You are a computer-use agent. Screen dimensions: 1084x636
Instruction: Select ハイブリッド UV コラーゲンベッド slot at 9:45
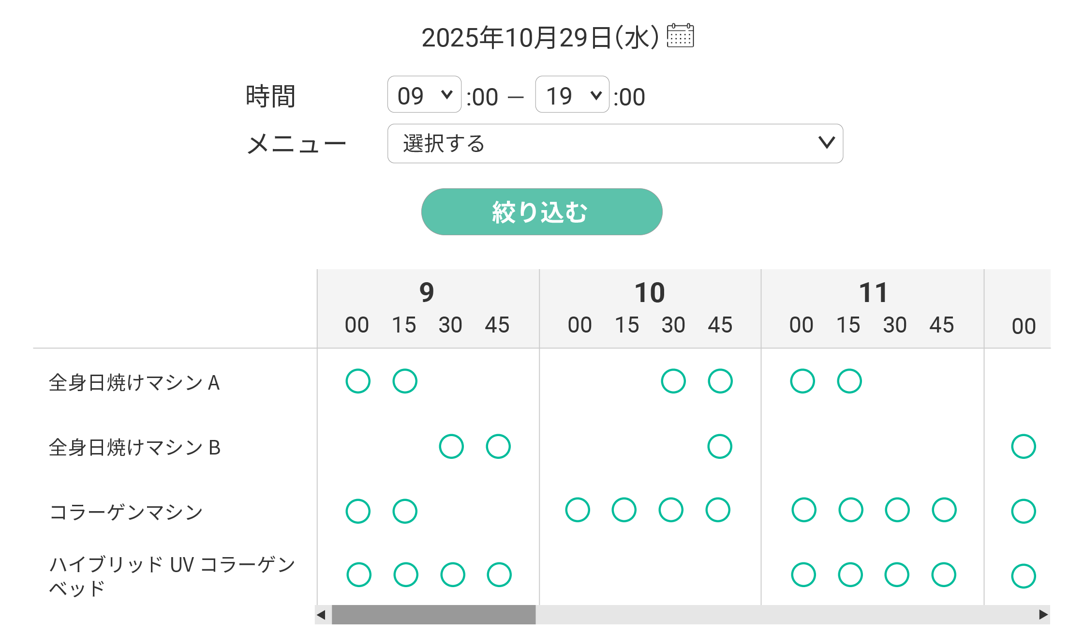tap(499, 575)
